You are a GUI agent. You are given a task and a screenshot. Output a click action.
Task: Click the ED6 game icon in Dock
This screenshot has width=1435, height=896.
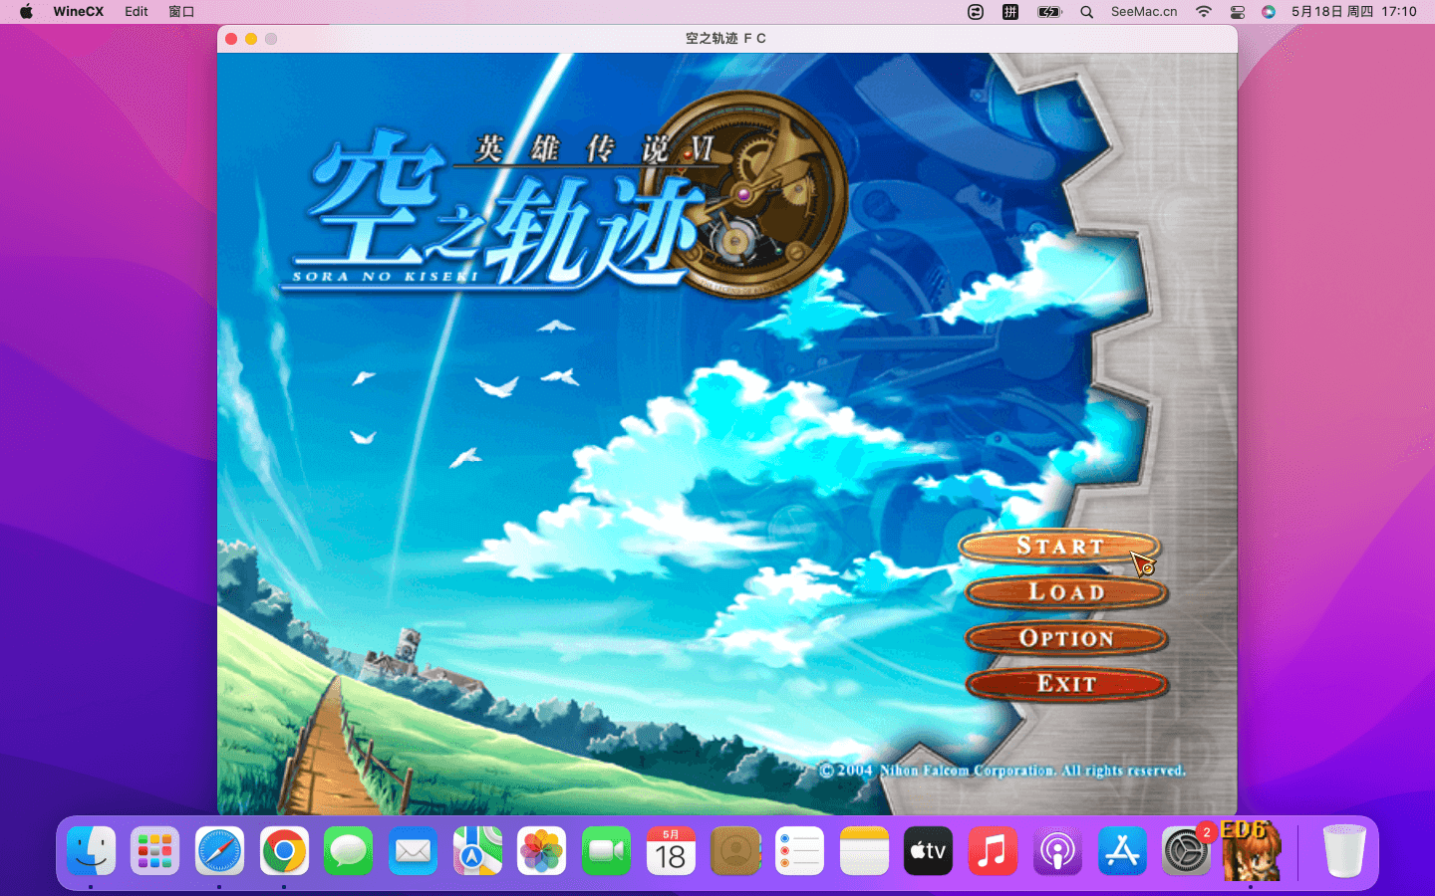point(1250,851)
